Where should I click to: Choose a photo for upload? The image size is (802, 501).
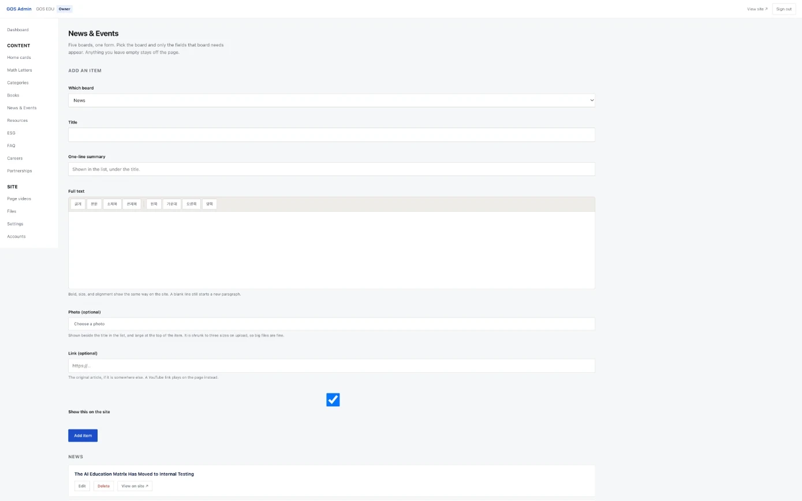331,324
